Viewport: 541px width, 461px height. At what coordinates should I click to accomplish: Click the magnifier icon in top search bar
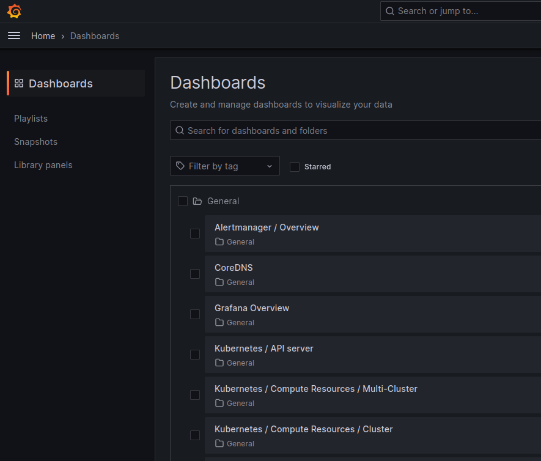point(389,11)
